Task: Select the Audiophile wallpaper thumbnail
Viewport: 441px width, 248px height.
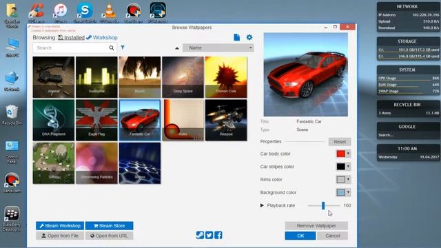Action: coord(96,77)
